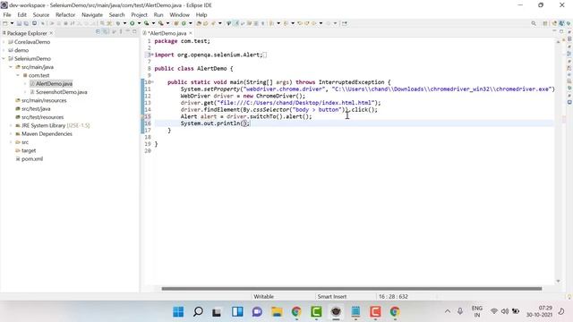Image resolution: width=573 pixels, height=322 pixels.
Task: Click the volume speaker tray icon
Action: (x=505, y=311)
